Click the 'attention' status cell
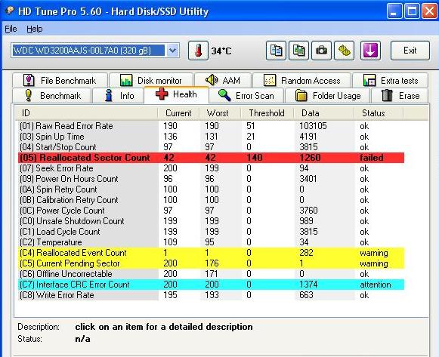This screenshot has width=439, height=357. [x=376, y=285]
